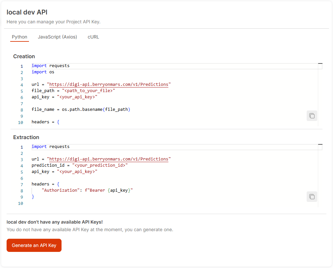Open the Predictions URL in the Extraction code
This screenshot has width=333, height=268.
109,159
